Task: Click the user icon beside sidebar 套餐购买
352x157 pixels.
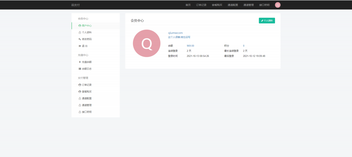Action: click(80, 92)
